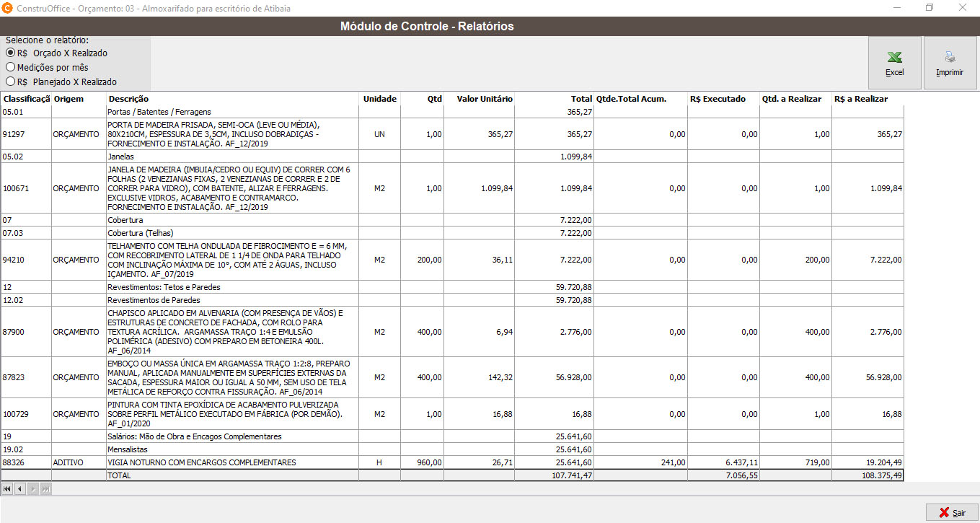Click the 36,11 unit value cell

(x=479, y=260)
